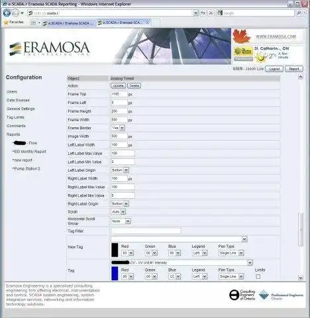310x318 pixels.
Task: Click the sunny weather icon
Action: click(260, 58)
